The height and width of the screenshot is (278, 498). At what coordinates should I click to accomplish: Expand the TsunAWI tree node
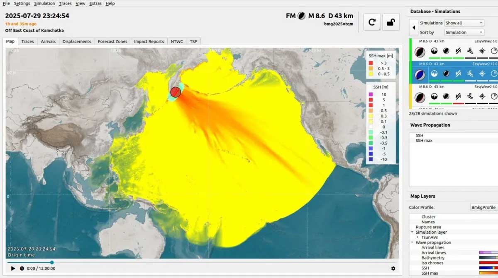point(417,237)
